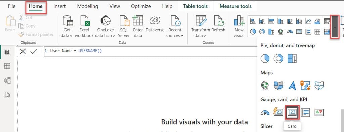Insert pie chart under Pie, donut, treemap heading
This screenshot has height=132, width=344.
pos(265,59)
